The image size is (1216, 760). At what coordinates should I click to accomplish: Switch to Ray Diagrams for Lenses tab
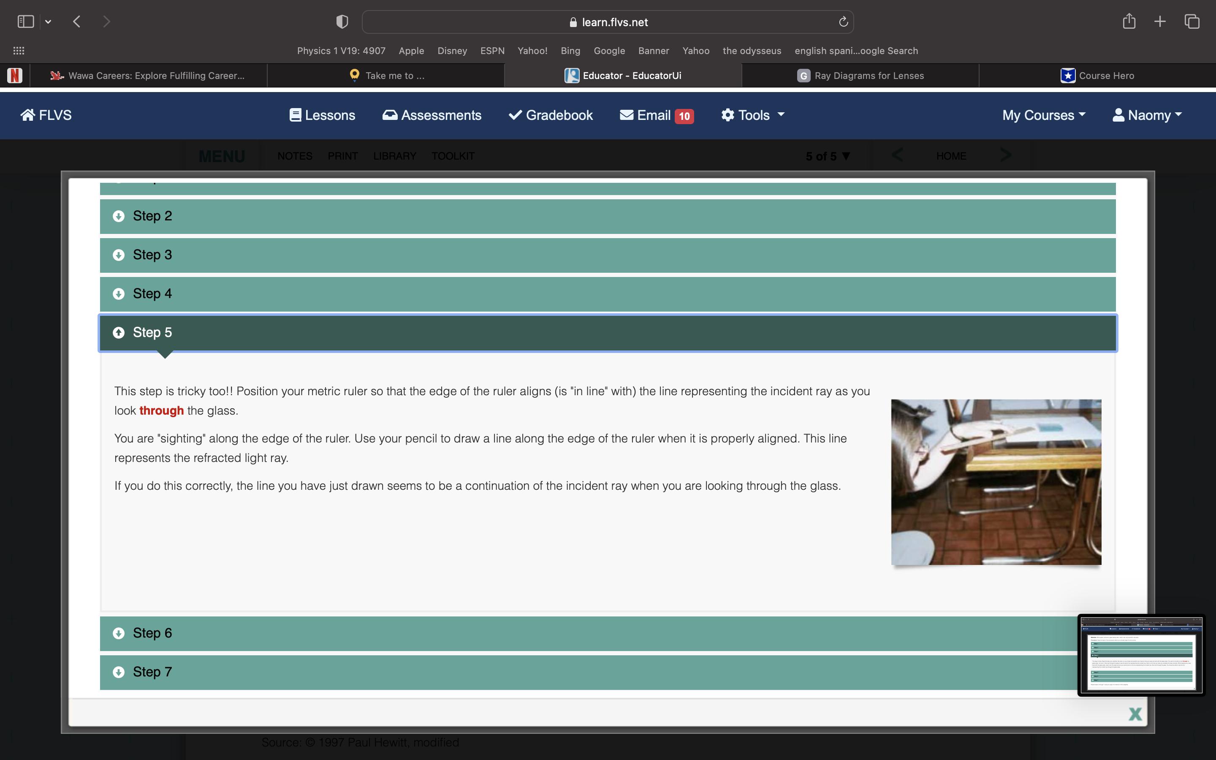pyautogui.click(x=860, y=76)
